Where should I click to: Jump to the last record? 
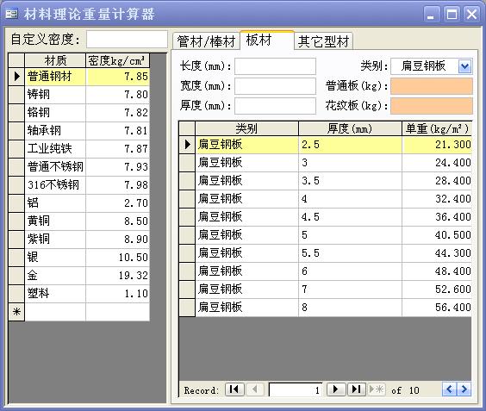pos(357,389)
